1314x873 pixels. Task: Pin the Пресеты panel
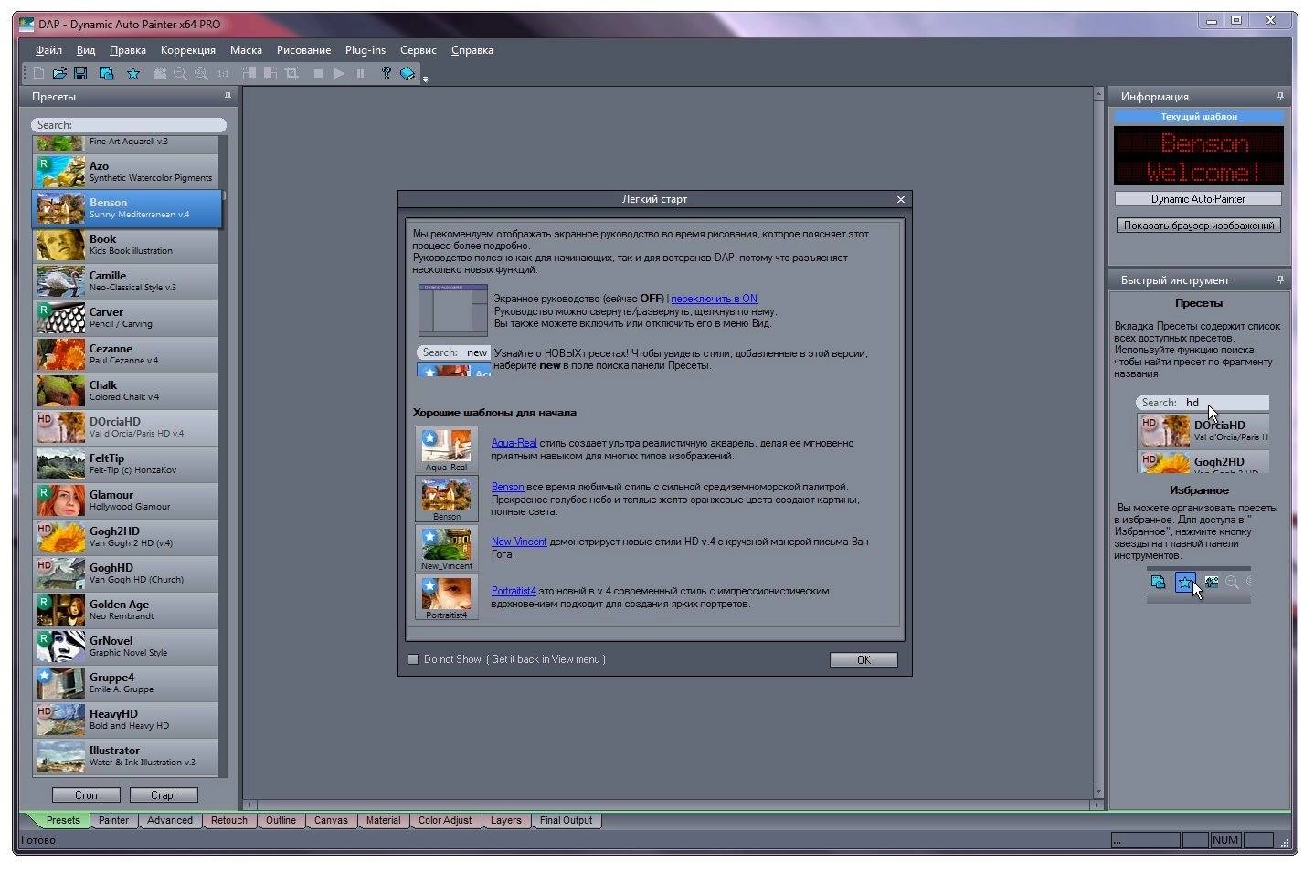pyautogui.click(x=228, y=96)
